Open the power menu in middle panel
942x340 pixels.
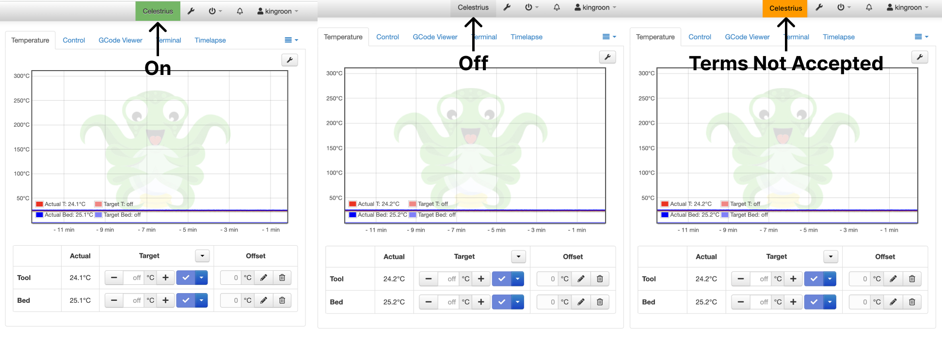point(531,7)
